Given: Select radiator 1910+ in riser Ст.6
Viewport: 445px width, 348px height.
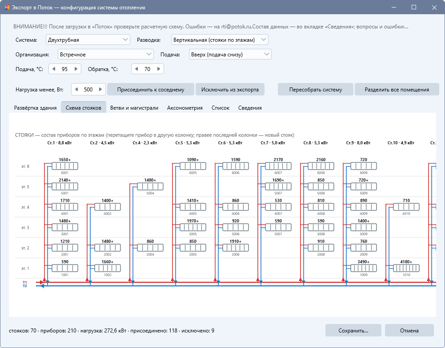Looking at the screenshot, I should click(236, 248).
